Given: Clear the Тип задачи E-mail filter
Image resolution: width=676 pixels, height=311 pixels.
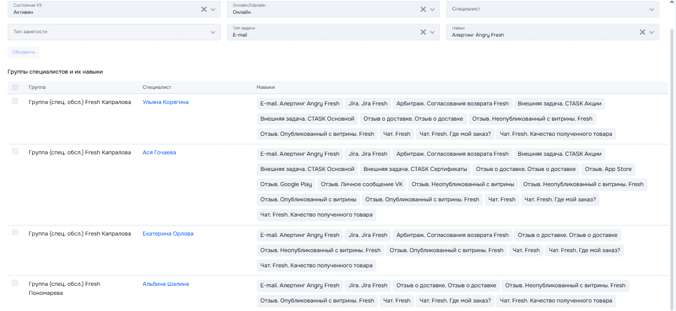Looking at the screenshot, I should [x=423, y=32].
